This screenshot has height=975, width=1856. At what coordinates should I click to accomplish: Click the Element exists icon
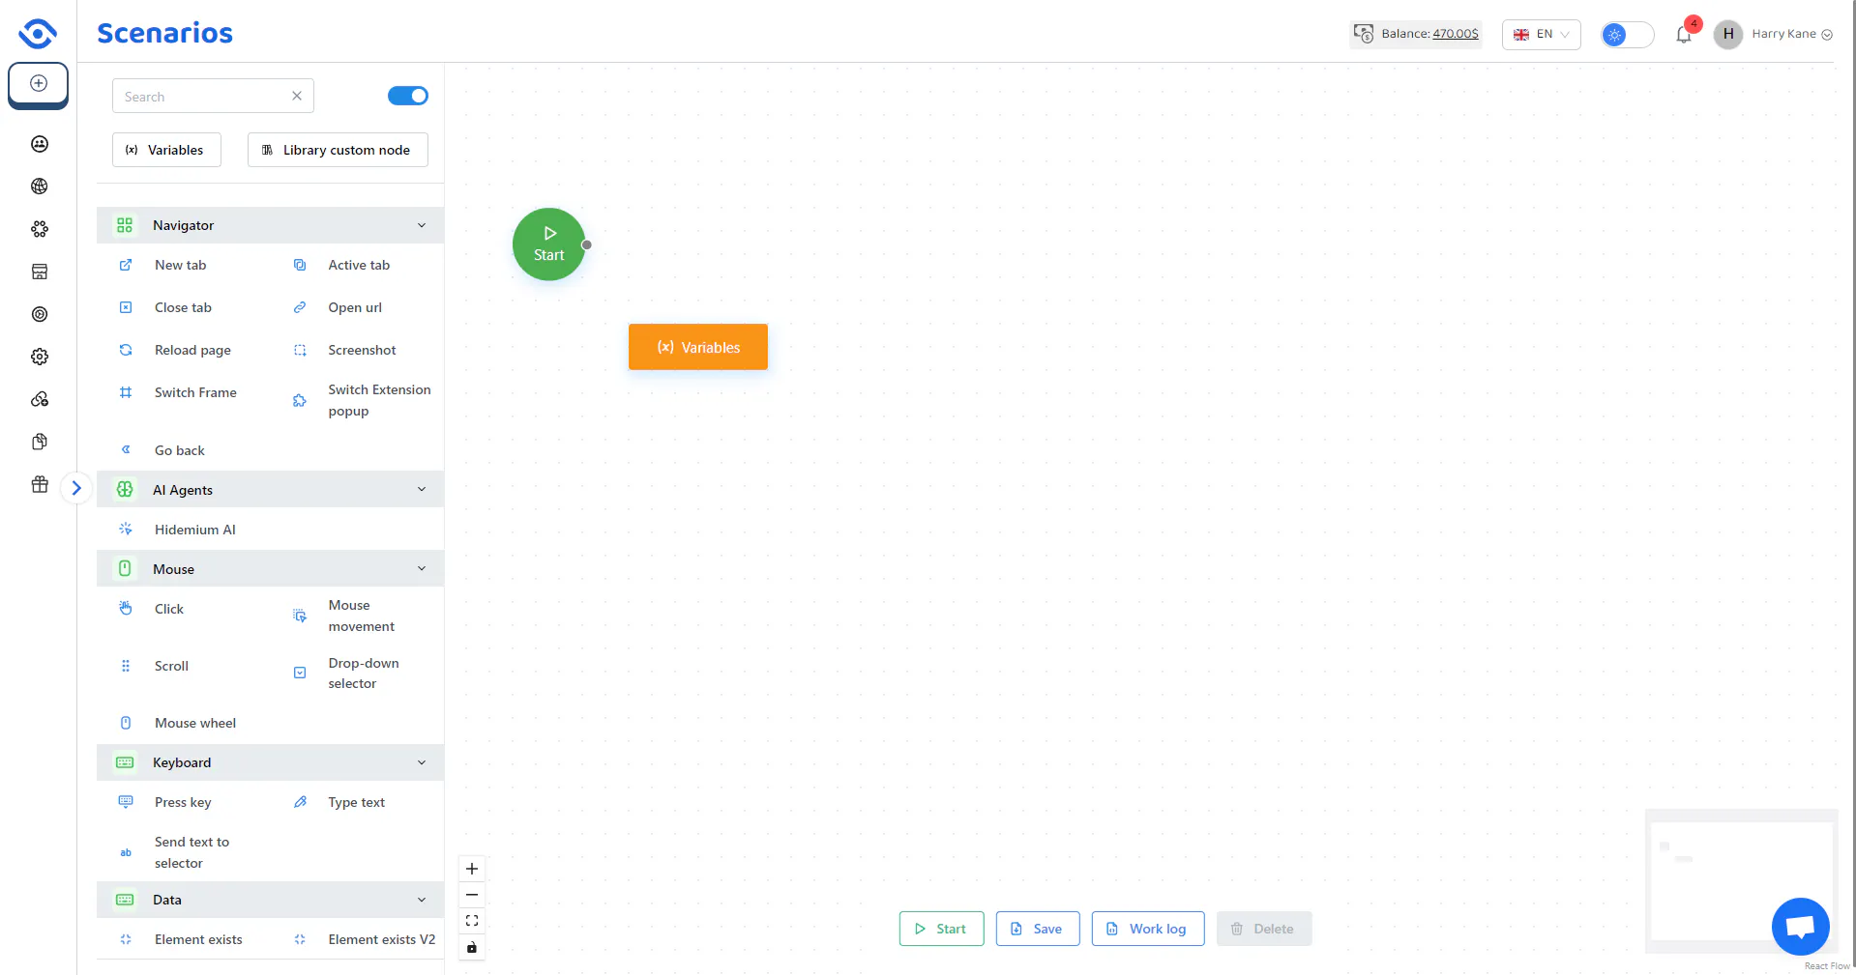(x=126, y=939)
